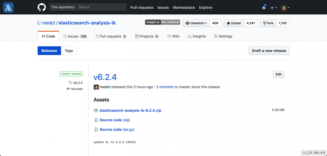Open the Unwatch dropdown

click(196, 23)
